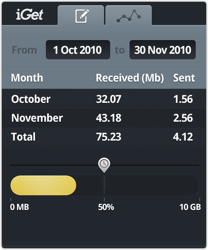This screenshot has width=208, height=250.
Task: Sort by the Month column header
Action: pos(27,78)
